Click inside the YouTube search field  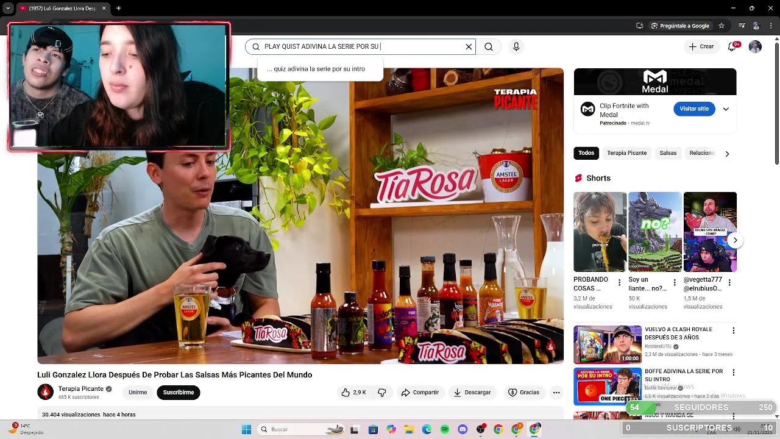pyautogui.click(x=360, y=47)
